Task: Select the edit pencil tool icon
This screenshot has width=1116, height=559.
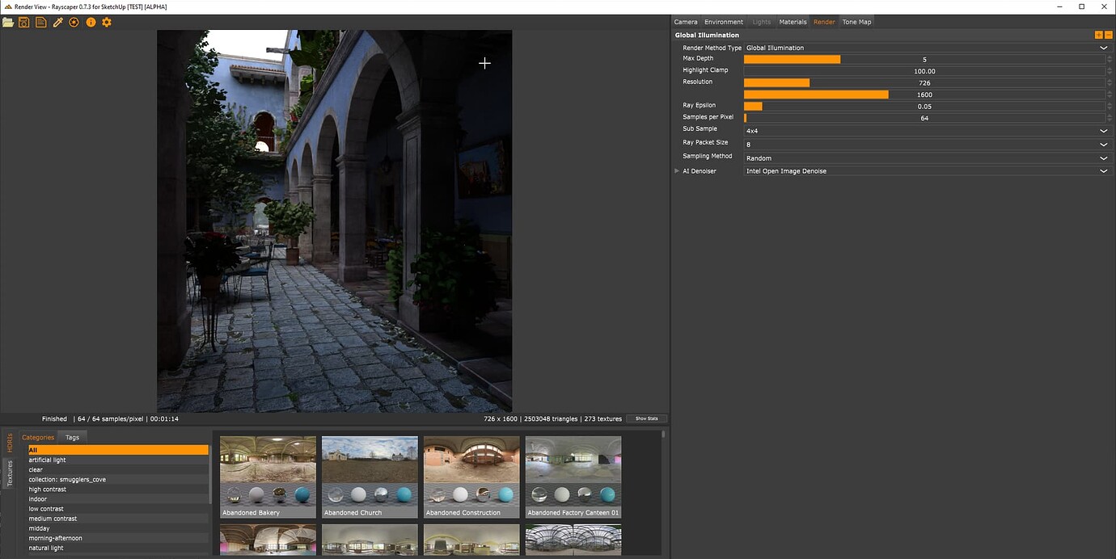Action: point(57,22)
